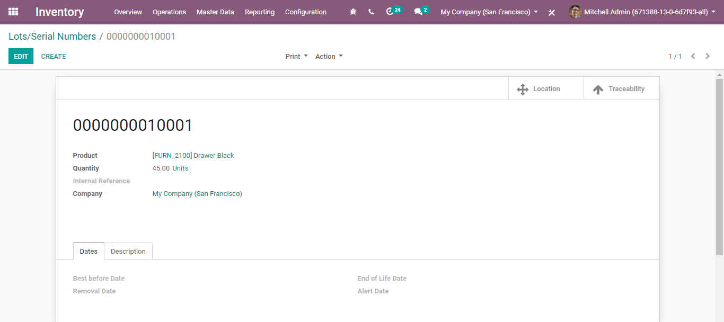This screenshot has height=322, width=724.
Task: Click the debug bug icon
Action: coord(354,12)
